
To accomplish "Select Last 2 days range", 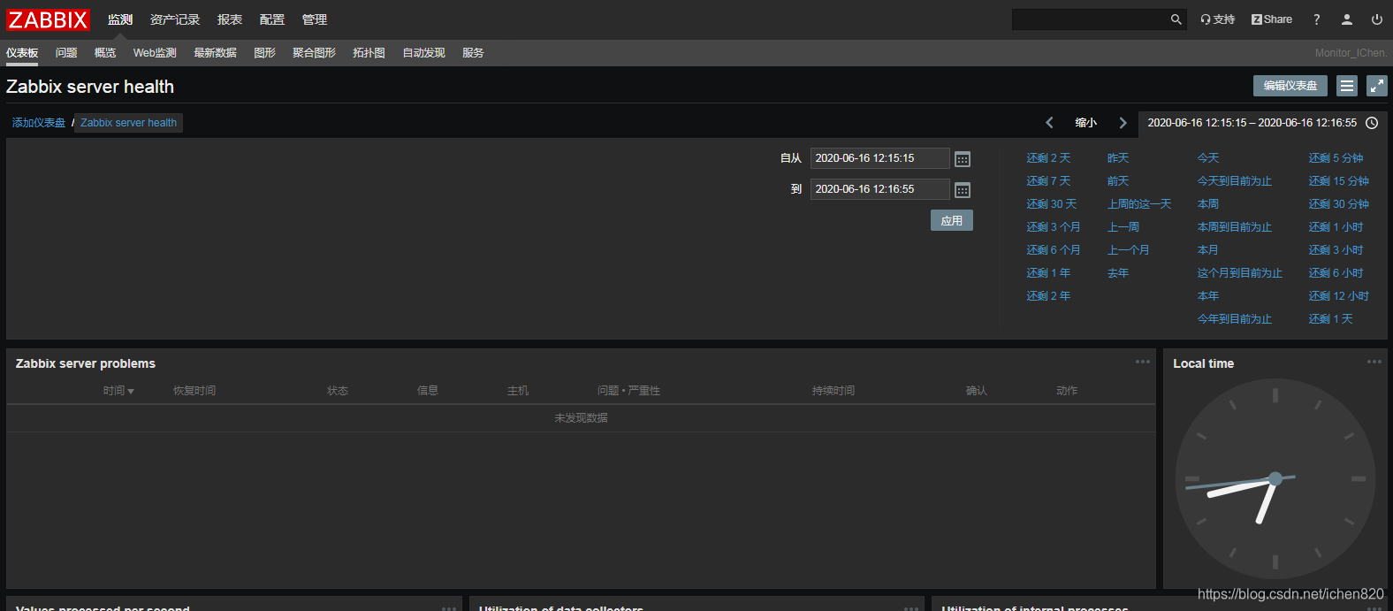I will pyautogui.click(x=1048, y=158).
